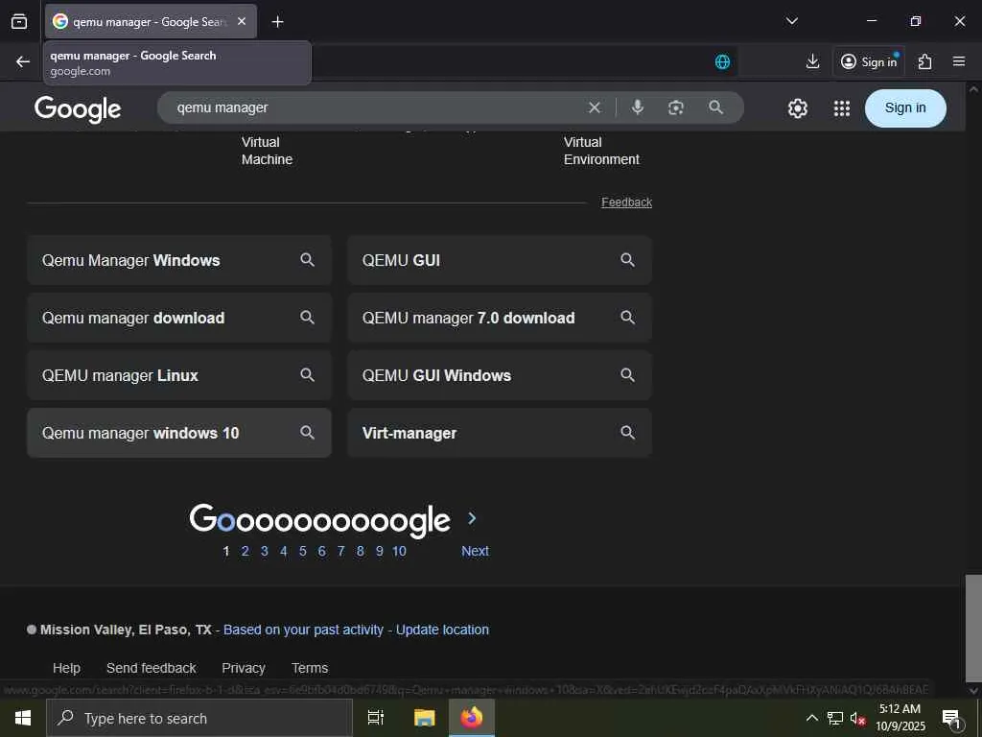Click the next page chevron beside Gooooogle logo
The image size is (982, 737).
pyautogui.click(x=472, y=518)
